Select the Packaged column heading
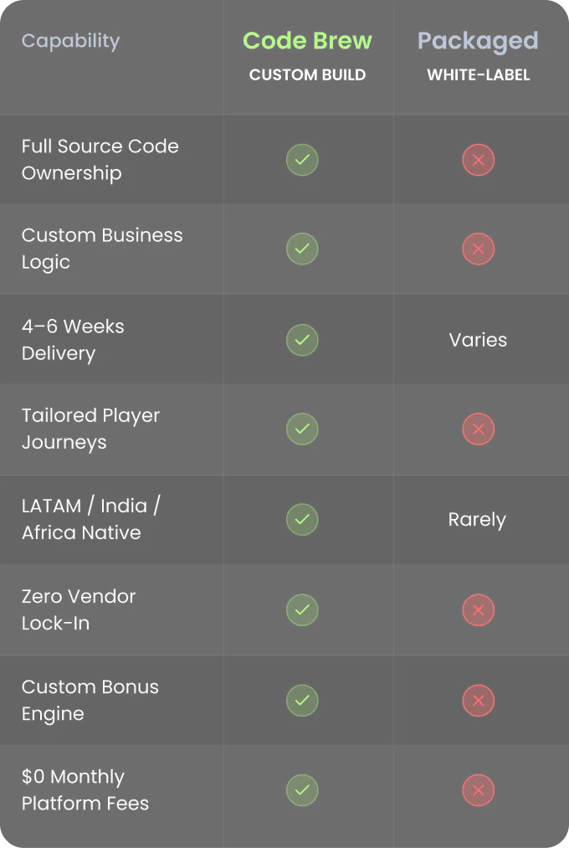This screenshot has width=569, height=848. pos(478,41)
